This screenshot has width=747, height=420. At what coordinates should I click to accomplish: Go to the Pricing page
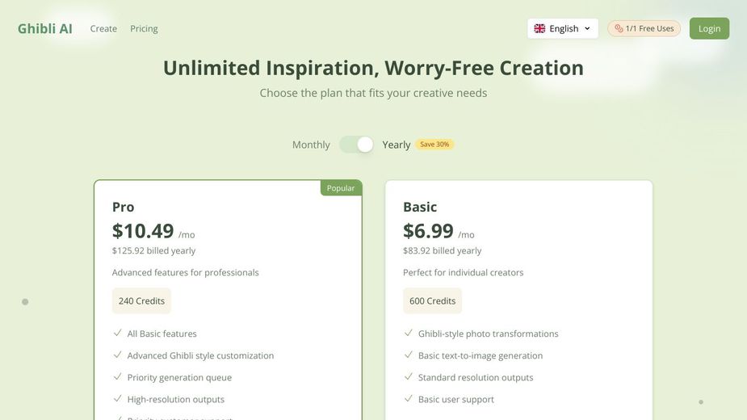[x=144, y=28]
